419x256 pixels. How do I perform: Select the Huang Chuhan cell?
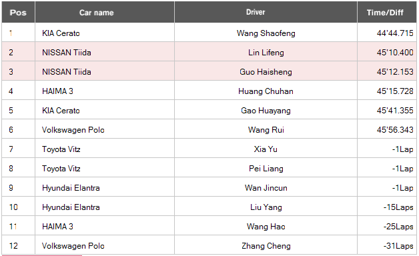click(266, 91)
